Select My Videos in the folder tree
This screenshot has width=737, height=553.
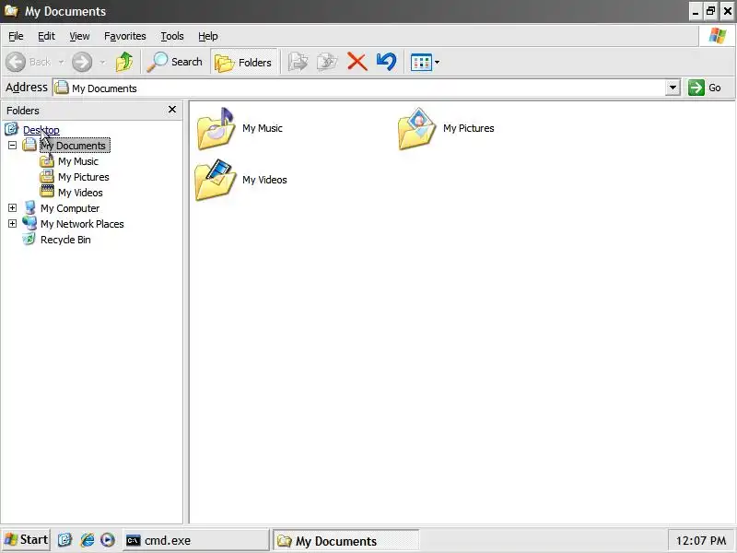click(80, 193)
